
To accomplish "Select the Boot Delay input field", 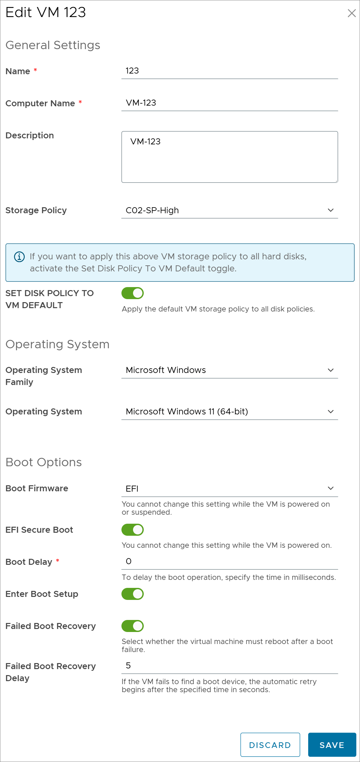I will click(x=230, y=561).
